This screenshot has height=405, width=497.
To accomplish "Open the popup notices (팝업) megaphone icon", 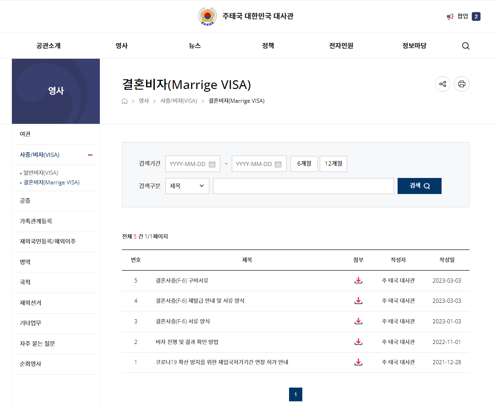I will coord(450,17).
